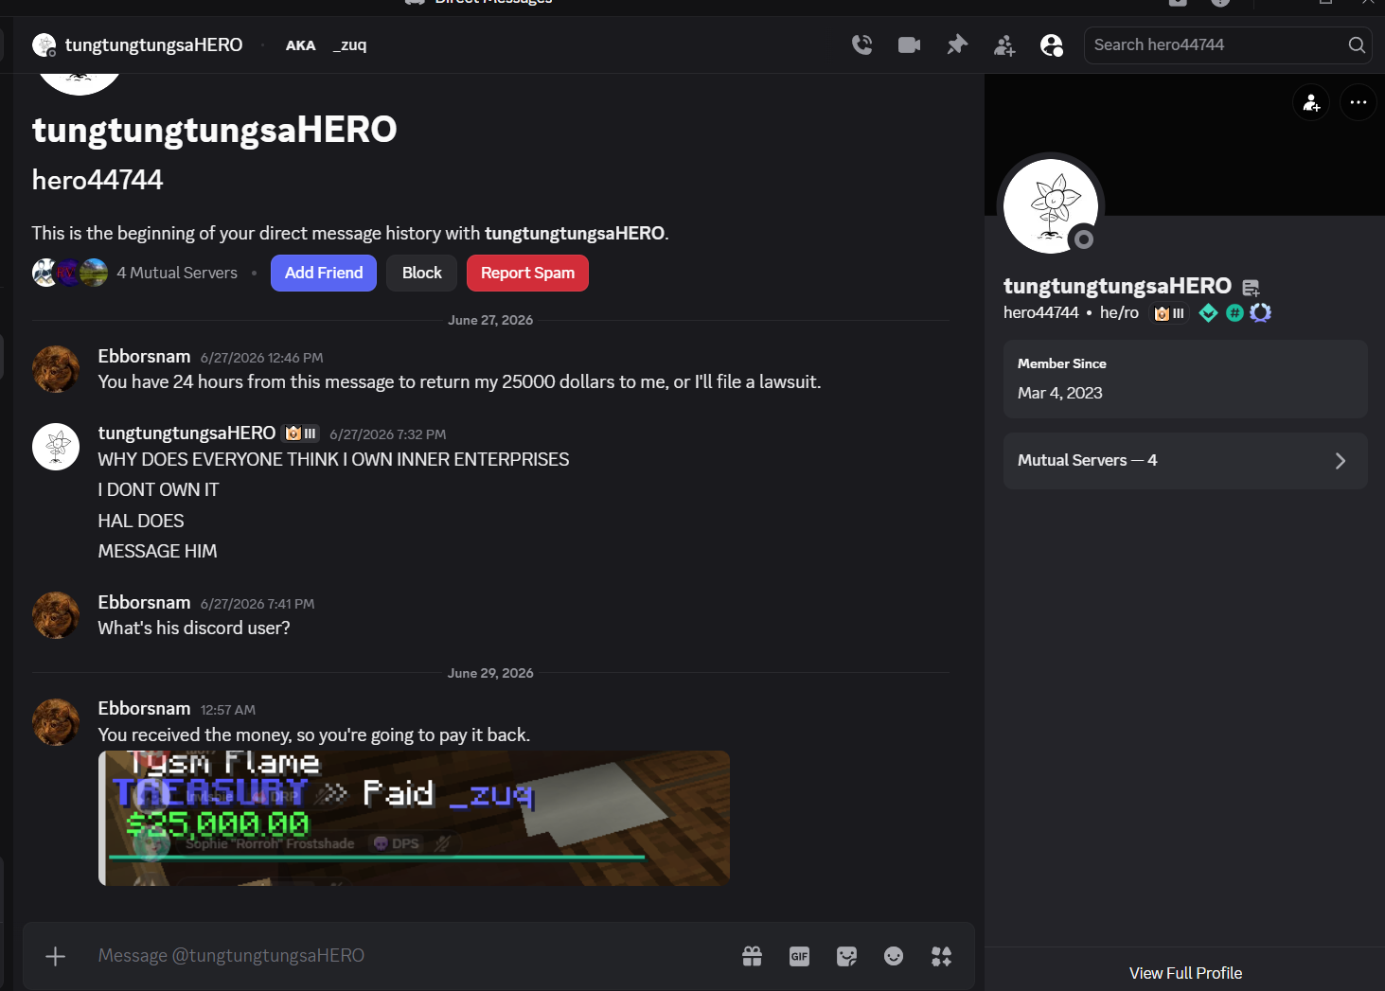Click the add friend icon on profile banner
This screenshot has width=1385, height=991.
[x=1311, y=102]
